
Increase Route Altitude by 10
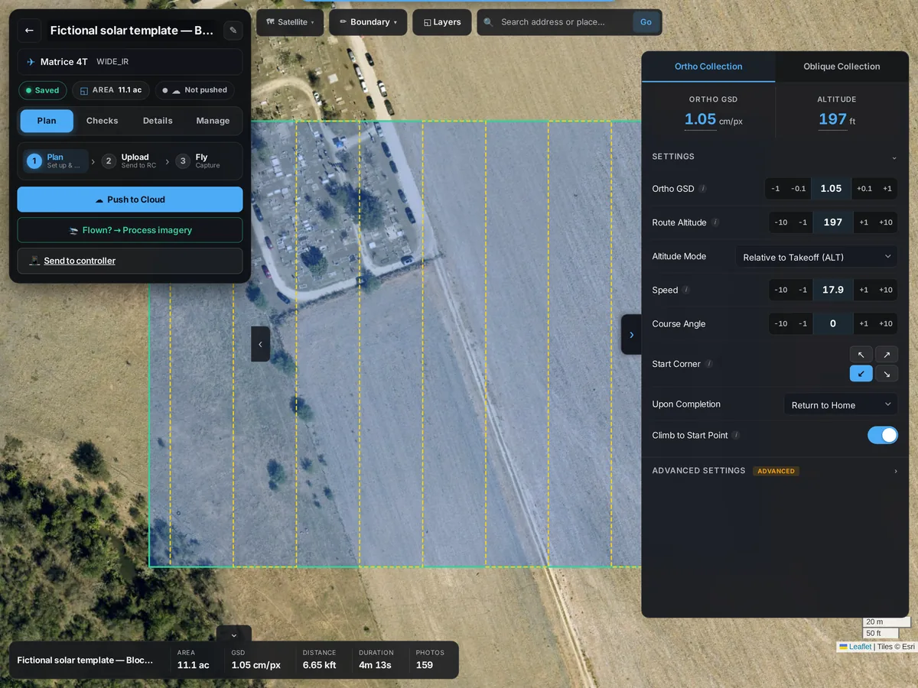(x=886, y=222)
